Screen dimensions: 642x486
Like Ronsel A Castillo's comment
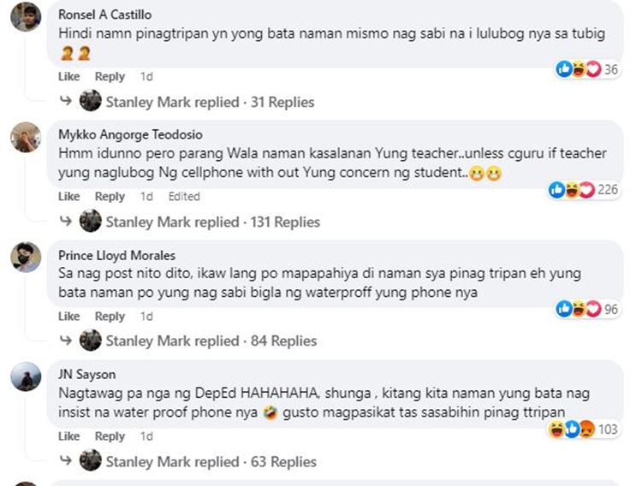68,76
